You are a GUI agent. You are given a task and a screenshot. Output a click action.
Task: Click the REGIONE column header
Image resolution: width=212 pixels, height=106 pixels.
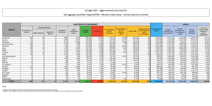(x=11, y=30)
